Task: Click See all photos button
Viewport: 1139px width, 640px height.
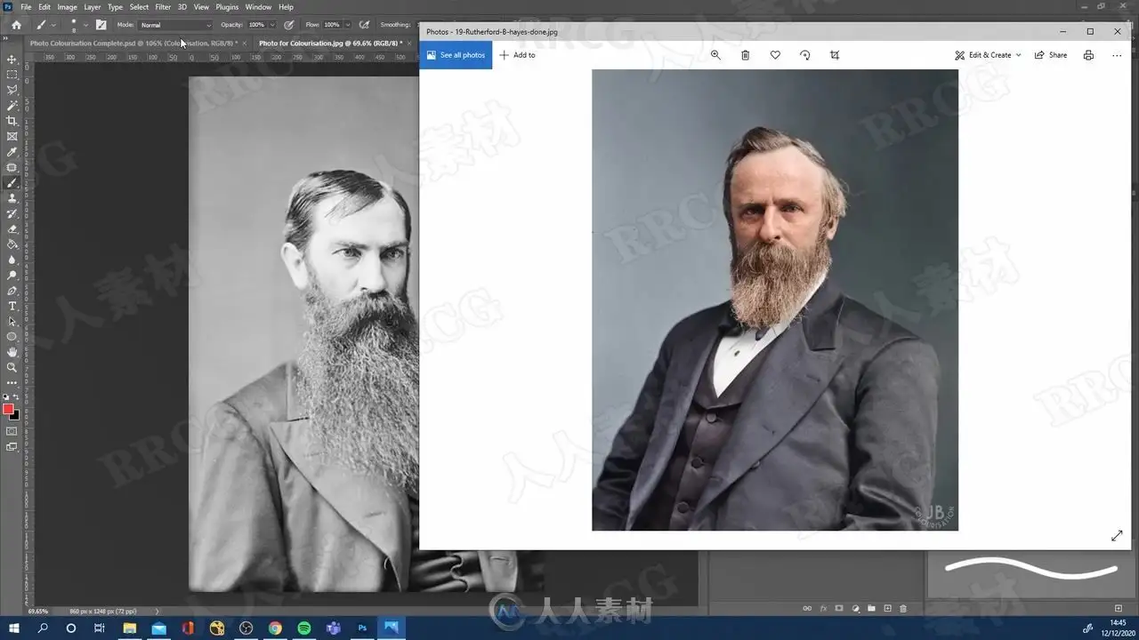Action: click(456, 55)
